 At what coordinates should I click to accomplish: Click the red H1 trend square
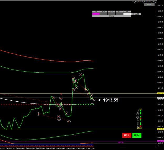pyautogui.click(x=141, y=118)
